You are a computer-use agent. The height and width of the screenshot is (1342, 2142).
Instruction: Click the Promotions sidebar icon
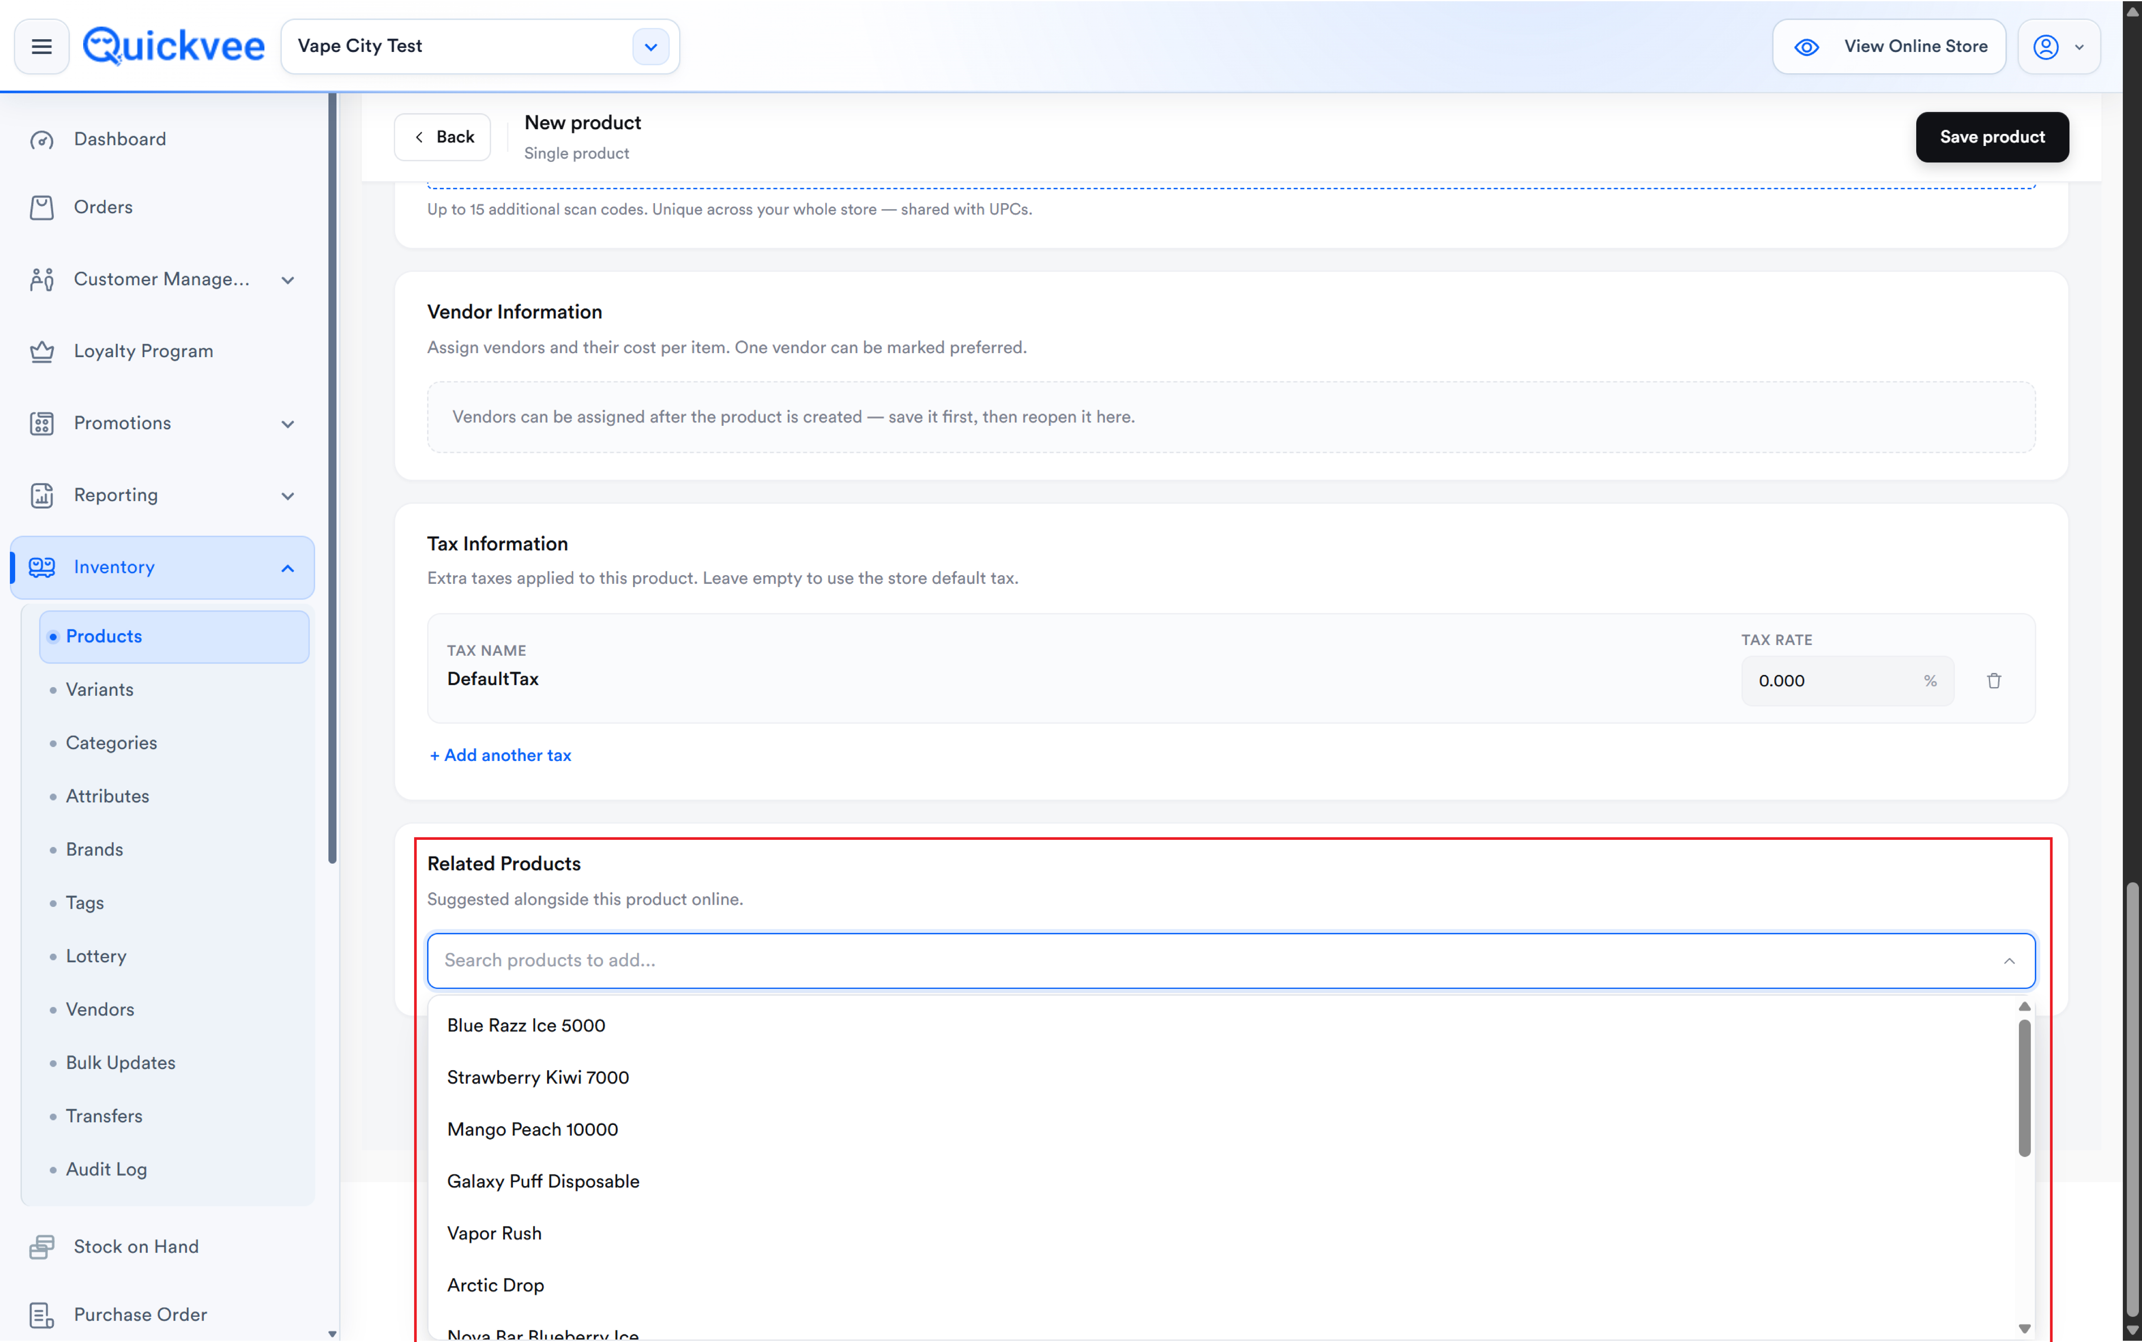pyautogui.click(x=42, y=423)
